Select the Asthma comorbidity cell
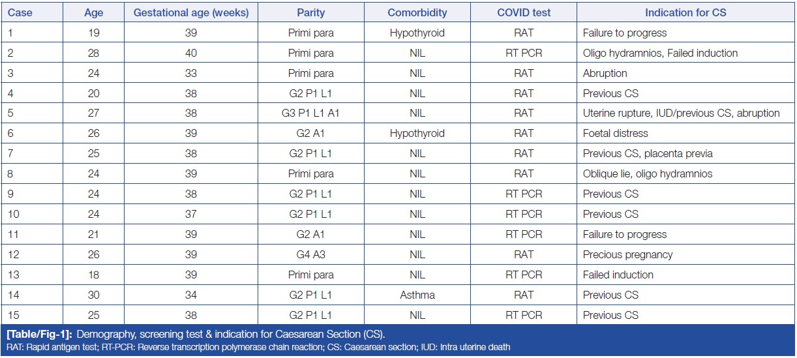 pyautogui.click(x=417, y=295)
